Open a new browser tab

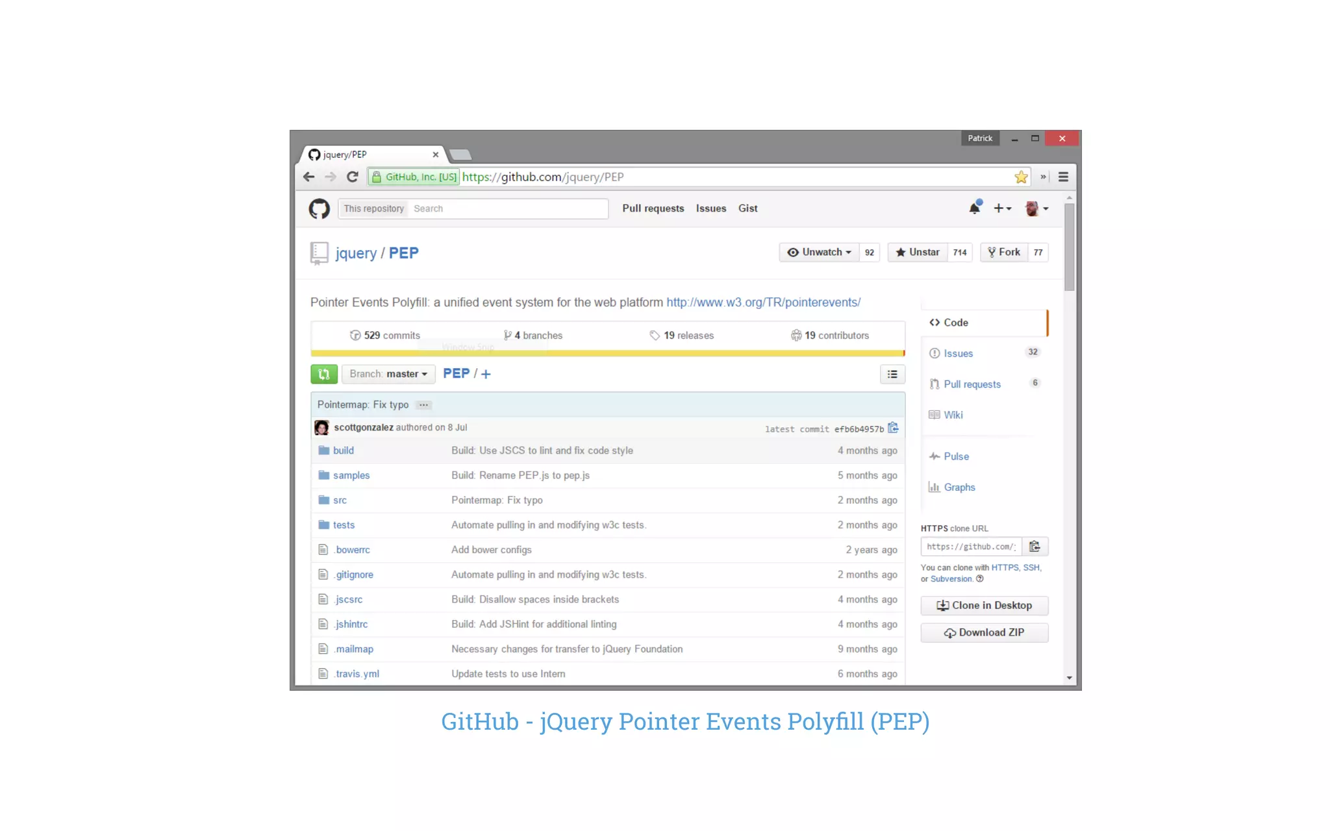point(460,155)
